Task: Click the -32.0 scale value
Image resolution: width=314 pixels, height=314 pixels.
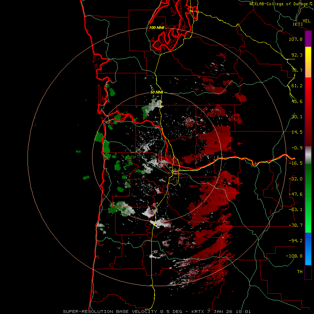Action: (x=296, y=179)
